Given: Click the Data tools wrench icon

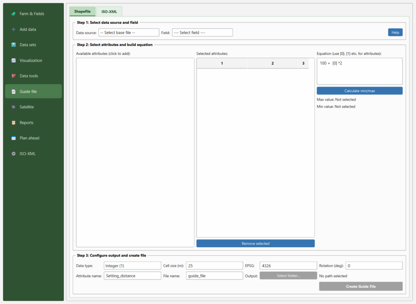Looking at the screenshot, I should pyautogui.click(x=13, y=76).
